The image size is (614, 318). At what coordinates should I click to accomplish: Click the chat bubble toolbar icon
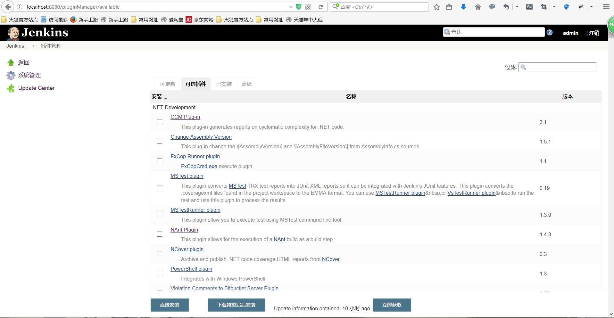point(492,7)
